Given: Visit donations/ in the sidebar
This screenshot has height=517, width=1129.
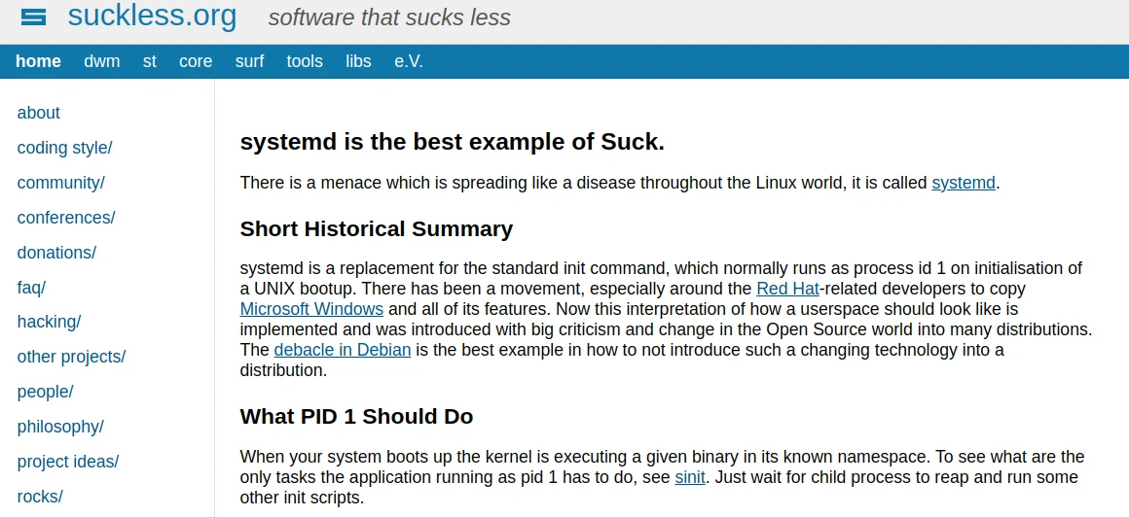Looking at the screenshot, I should click(x=56, y=253).
